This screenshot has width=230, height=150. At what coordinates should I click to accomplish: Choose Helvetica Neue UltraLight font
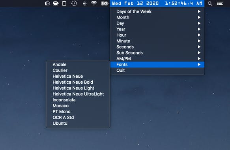pos(78,94)
